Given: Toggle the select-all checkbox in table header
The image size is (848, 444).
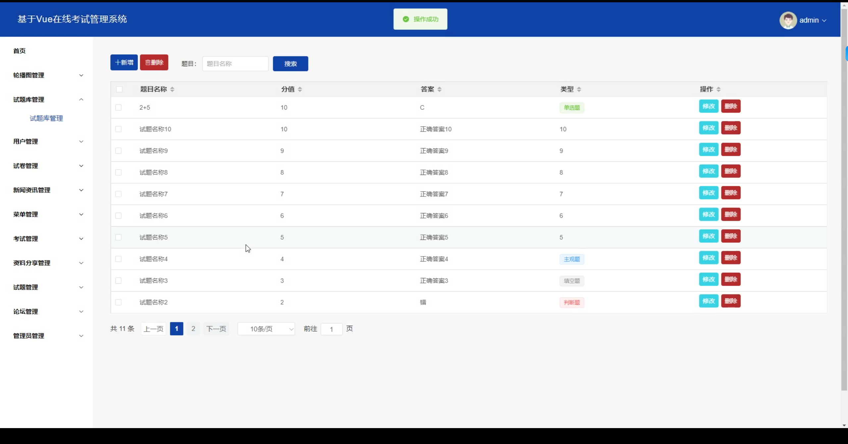Looking at the screenshot, I should tap(119, 89).
